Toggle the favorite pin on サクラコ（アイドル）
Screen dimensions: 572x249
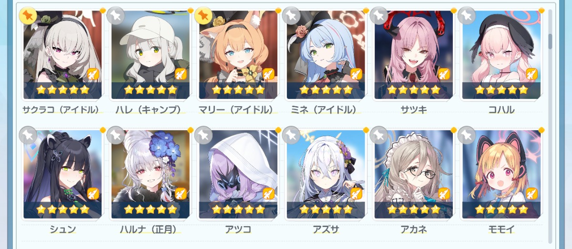point(28,16)
